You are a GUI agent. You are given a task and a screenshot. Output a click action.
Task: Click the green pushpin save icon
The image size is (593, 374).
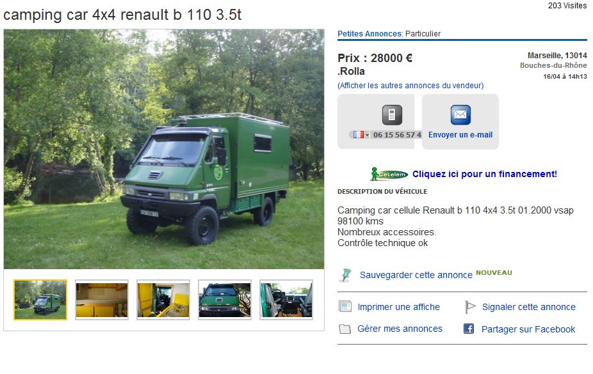point(346,275)
